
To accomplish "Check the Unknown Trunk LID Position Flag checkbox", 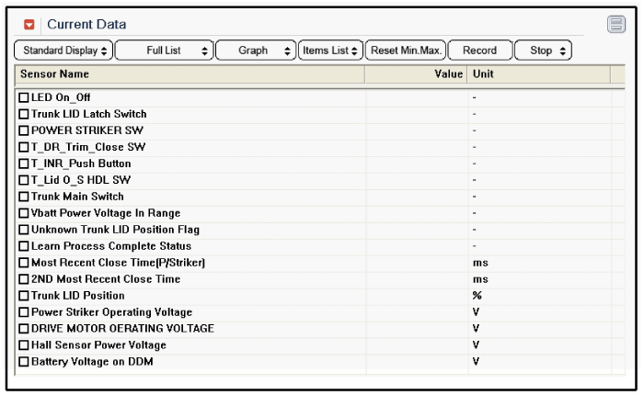I will 24,230.
